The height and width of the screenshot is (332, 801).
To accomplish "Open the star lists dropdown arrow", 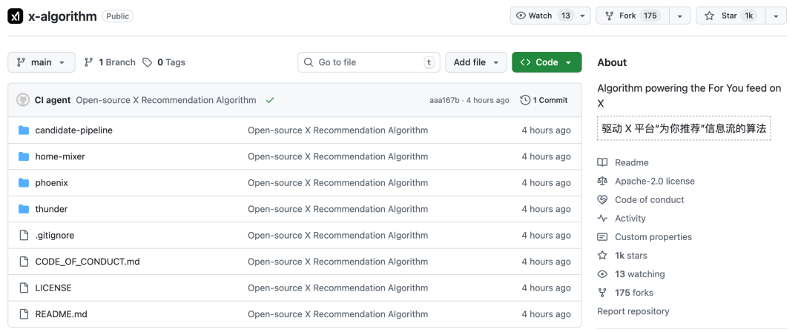I will pyautogui.click(x=775, y=16).
